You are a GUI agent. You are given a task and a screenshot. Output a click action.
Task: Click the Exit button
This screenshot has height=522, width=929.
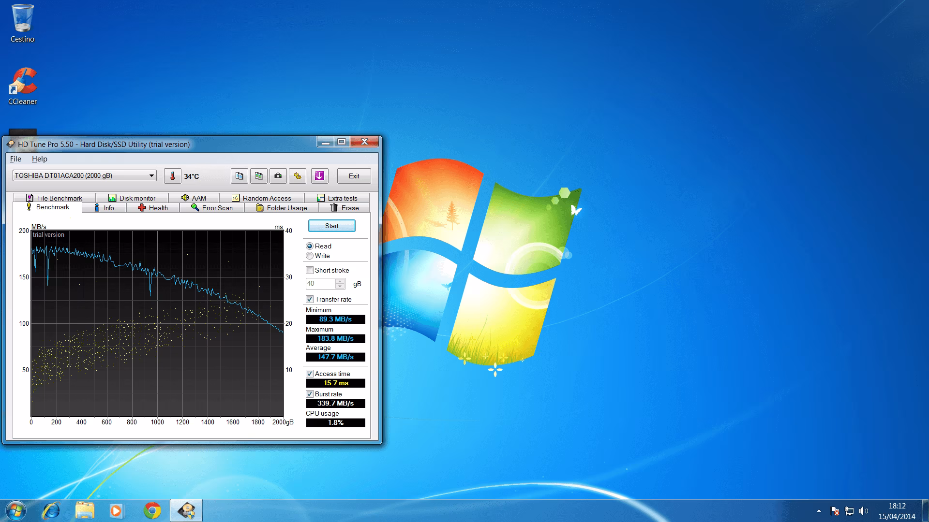coord(354,176)
